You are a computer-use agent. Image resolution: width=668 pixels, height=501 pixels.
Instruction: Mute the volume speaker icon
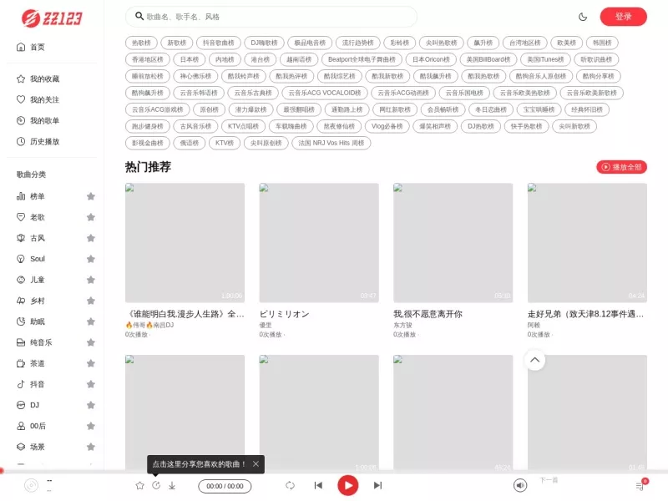pyautogui.click(x=520, y=486)
